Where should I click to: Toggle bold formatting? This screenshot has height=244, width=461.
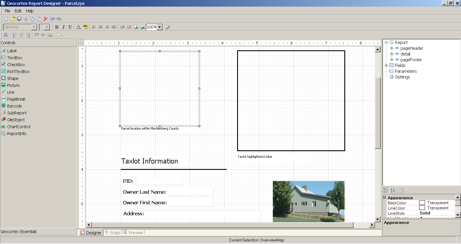[57, 27]
